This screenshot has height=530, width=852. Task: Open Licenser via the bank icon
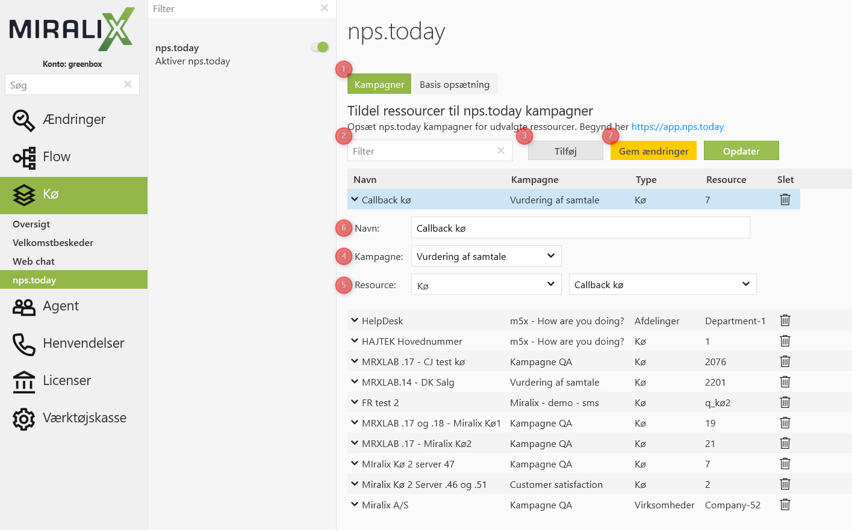24,381
